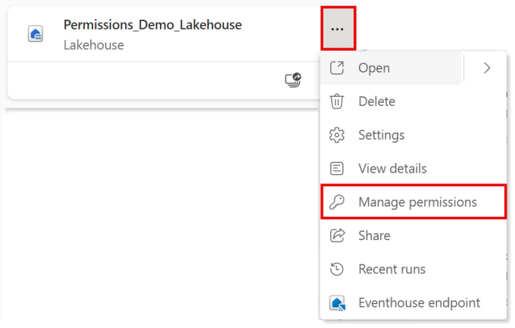Click the Open external-window icon
Viewport: 515px width, 328px height.
click(x=337, y=68)
